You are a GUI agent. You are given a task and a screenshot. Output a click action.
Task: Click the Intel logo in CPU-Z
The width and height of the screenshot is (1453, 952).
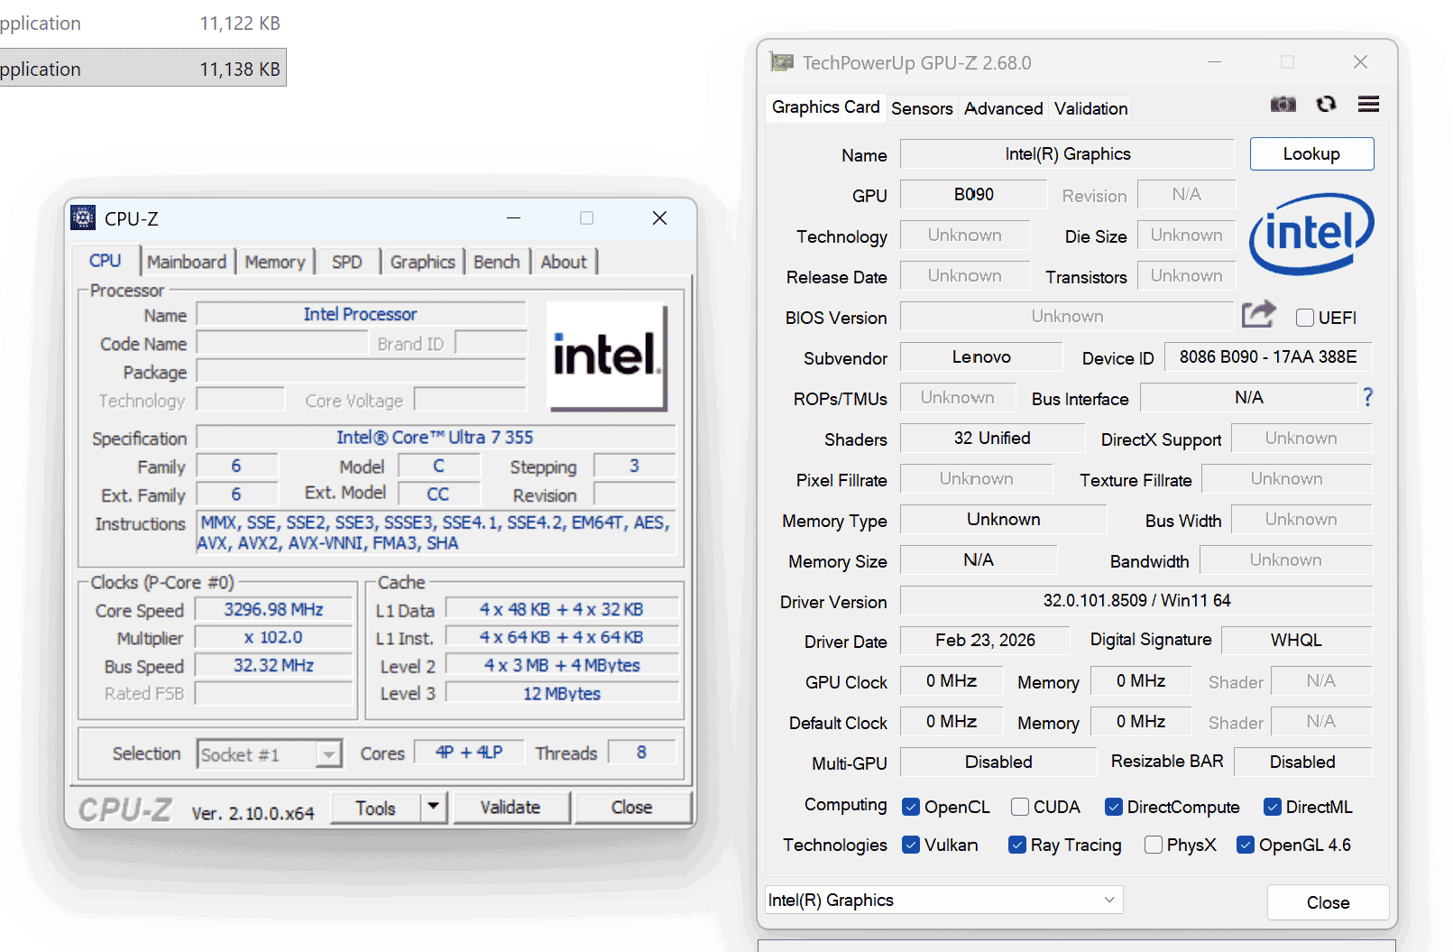point(607,356)
